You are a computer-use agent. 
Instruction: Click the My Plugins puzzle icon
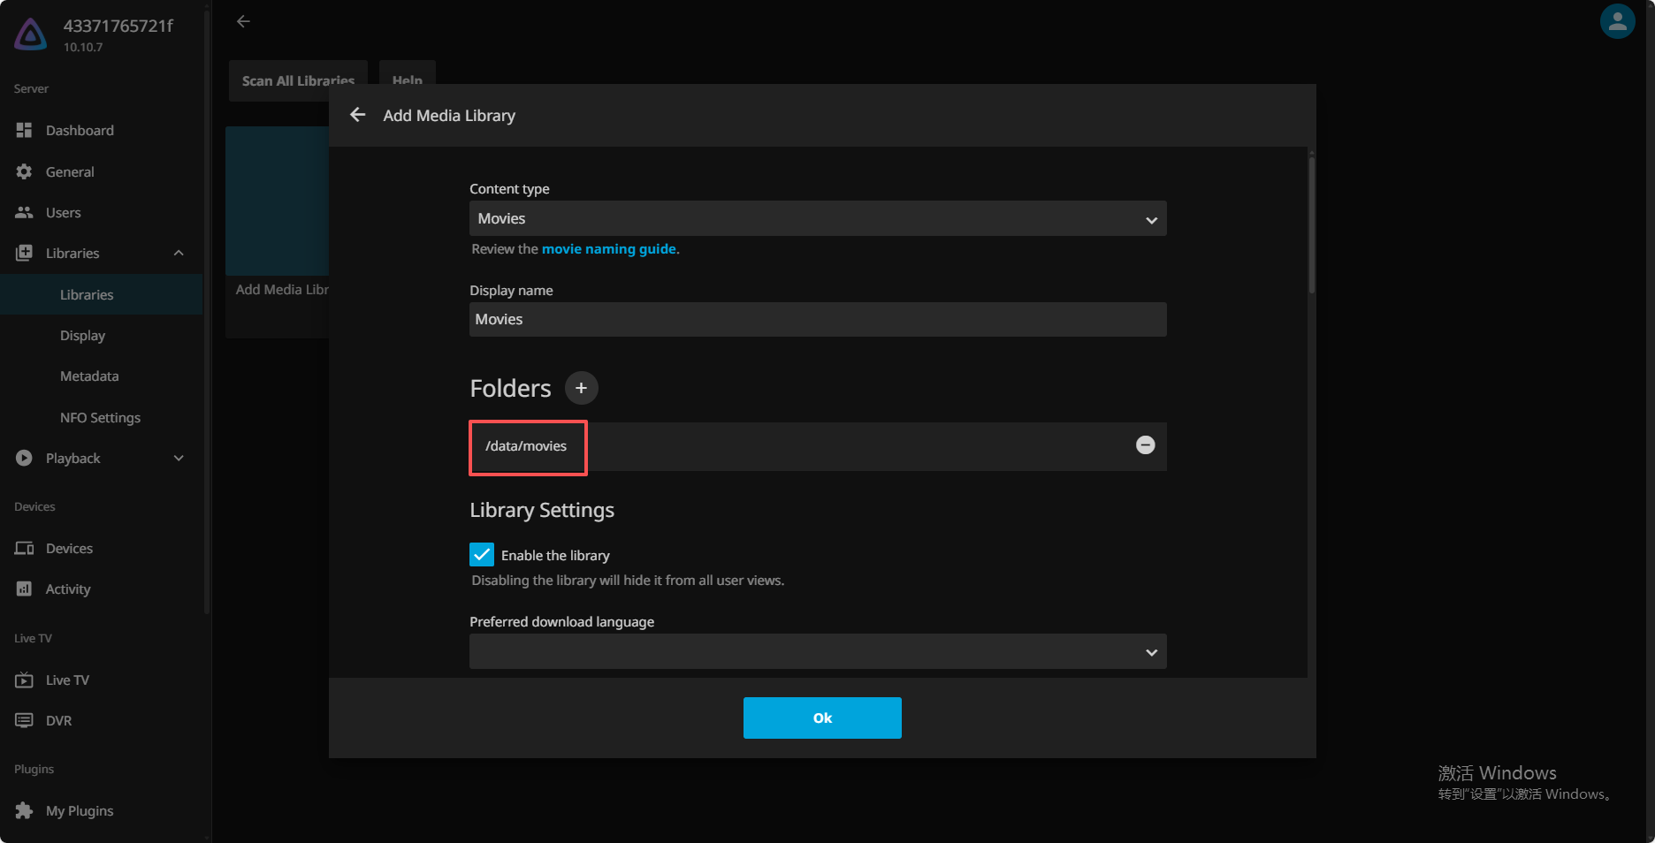coord(24,810)
